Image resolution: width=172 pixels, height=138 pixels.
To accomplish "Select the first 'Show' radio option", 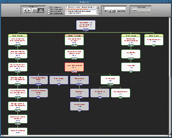I will coord(49,7).
